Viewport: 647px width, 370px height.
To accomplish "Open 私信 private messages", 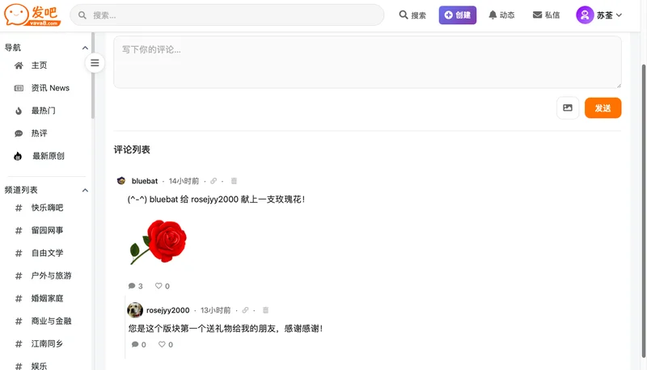I will click(546, 15).
